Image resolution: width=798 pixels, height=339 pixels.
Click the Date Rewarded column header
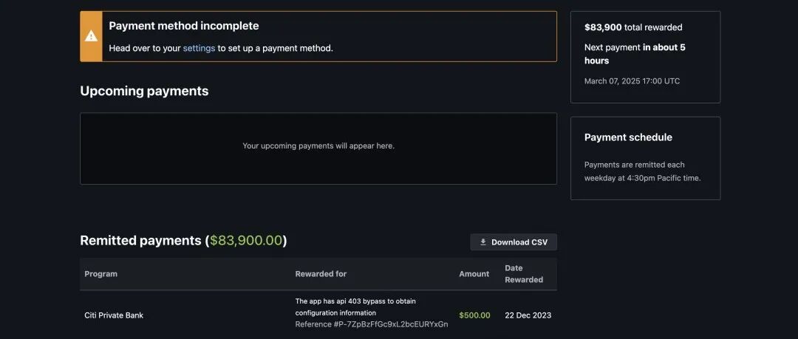(x=523, y=274)
